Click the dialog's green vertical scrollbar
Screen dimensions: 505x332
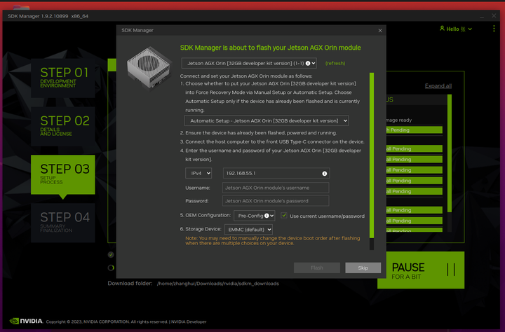[x=372, y=155]
